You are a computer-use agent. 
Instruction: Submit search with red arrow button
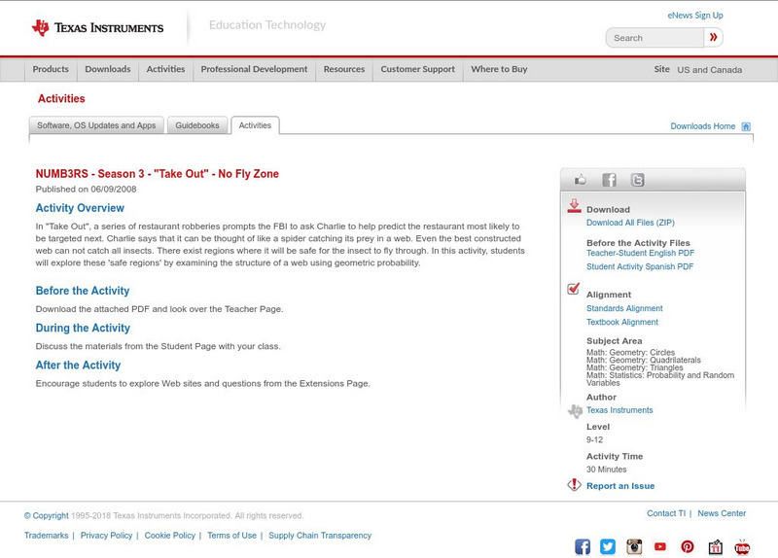coord(714,37)
